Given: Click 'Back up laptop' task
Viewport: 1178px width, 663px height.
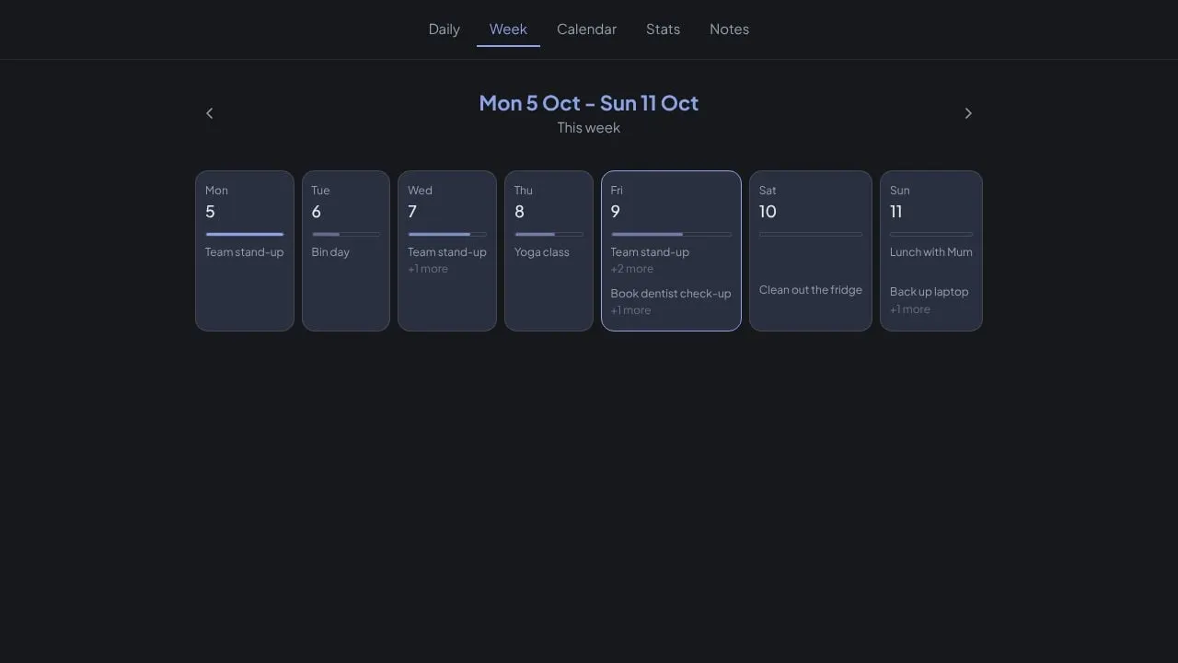Looking at the screenshot, I should [x=930, y=292].
